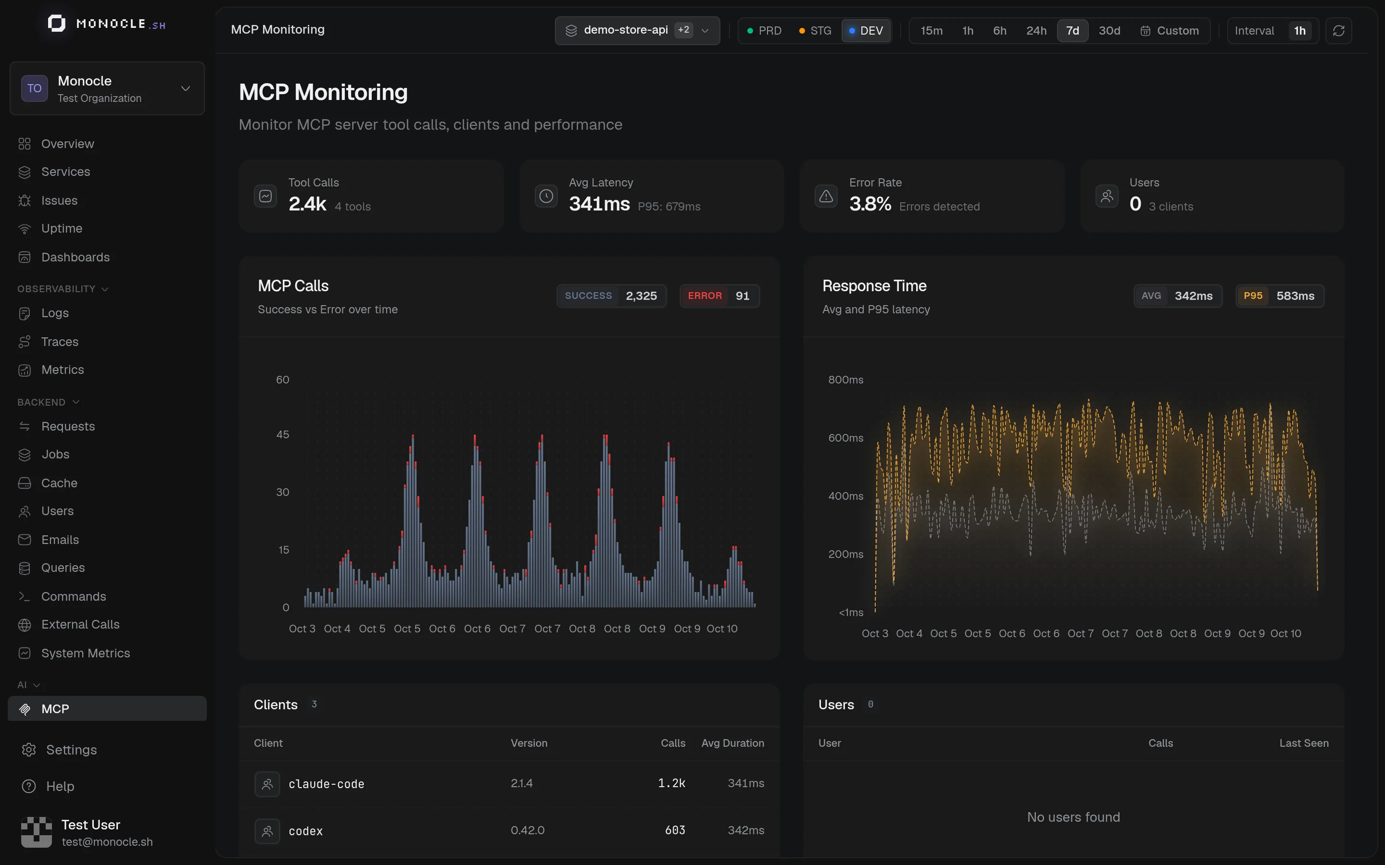The height and width of the screenshot is (865, 1385).
Task: Set time range to 24h
Action: 1036,30
